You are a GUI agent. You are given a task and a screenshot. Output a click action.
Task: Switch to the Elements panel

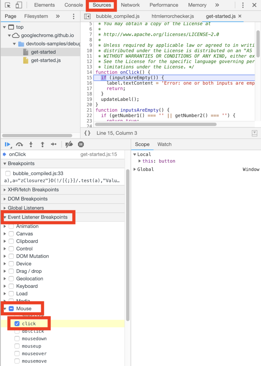tap(45, 5)
